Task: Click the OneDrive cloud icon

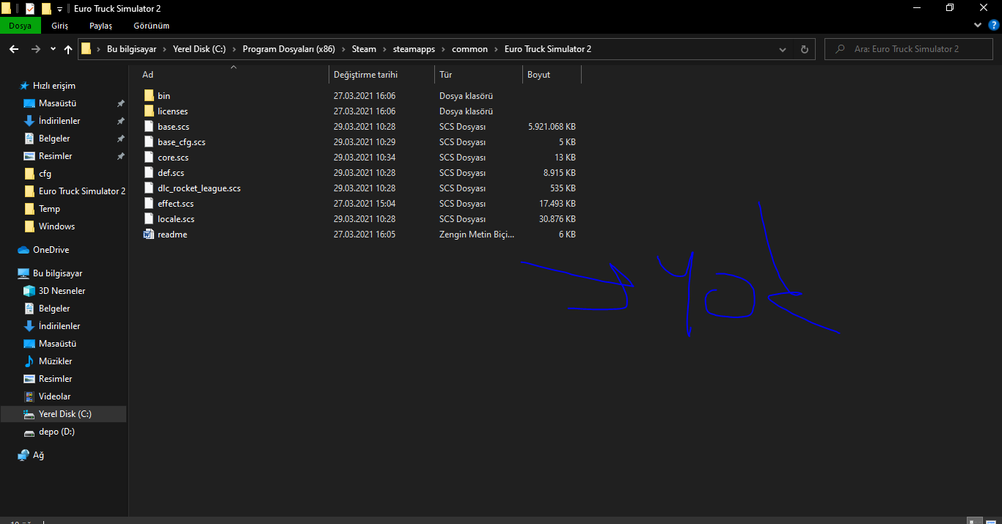Action: pos(23,250)
